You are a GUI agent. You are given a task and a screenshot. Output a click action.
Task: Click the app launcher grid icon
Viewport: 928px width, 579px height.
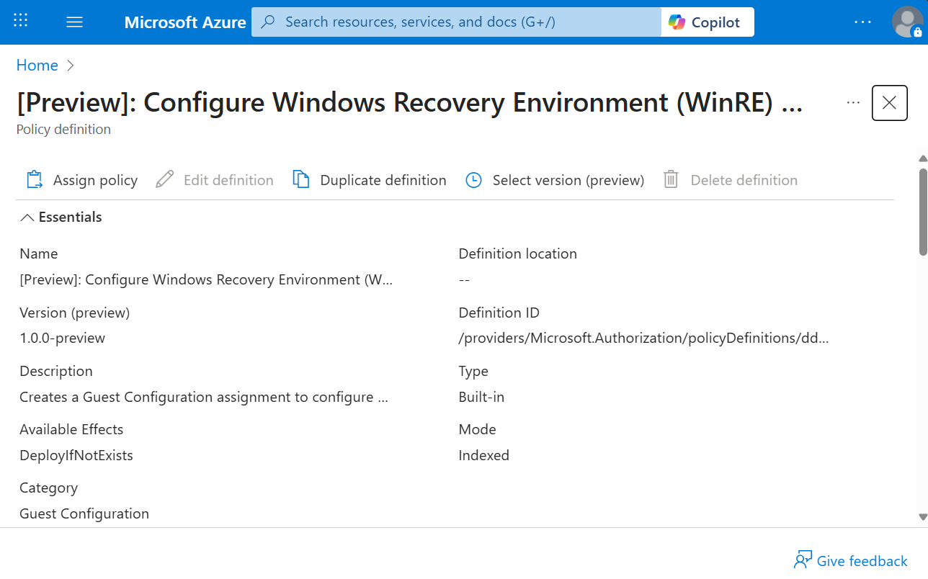click(x=20, y=20)
